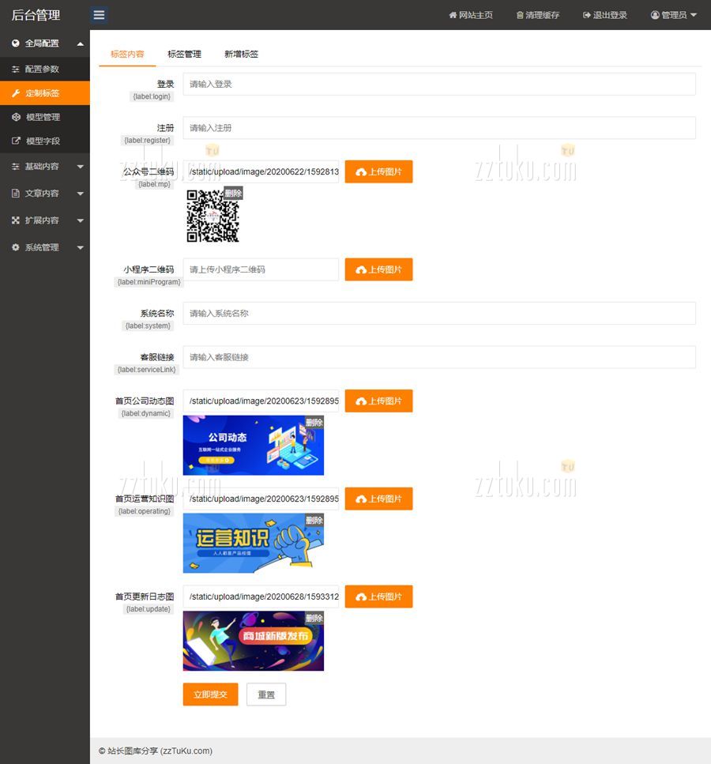Open 模型字段 sidebar item
Image resolution: width=711 pixels, height=764 pixels.
(43, 141)
